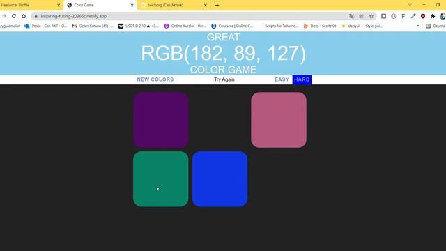The image size is (446, 251).
Task: View site security lock info
Action: tap(36, 16)
